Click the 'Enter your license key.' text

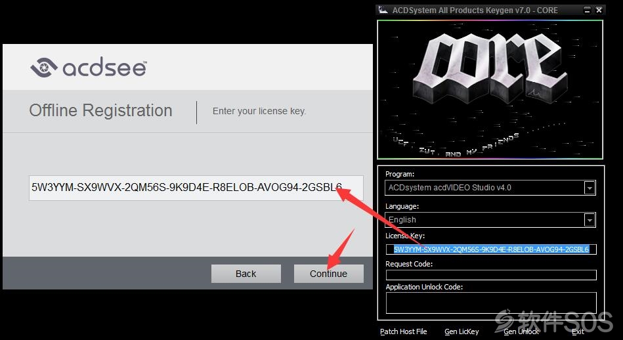coord(259,111)
